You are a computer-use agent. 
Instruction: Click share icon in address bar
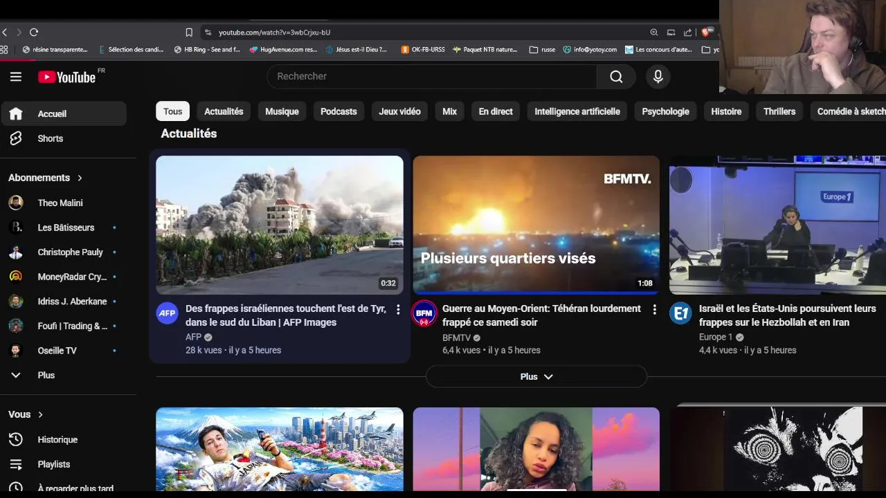(x=687, y=33)
